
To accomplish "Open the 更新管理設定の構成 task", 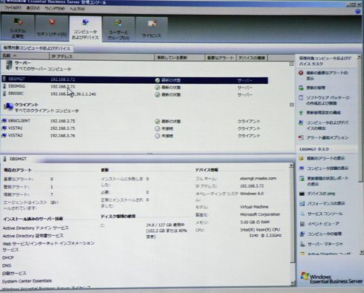I will (320, 113).
